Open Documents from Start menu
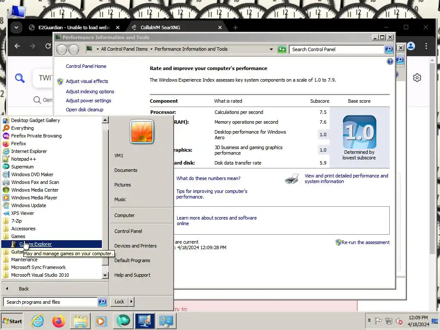The height and width of the screenshot is (330, 440). pyautogui.click(x=126, y=170)
